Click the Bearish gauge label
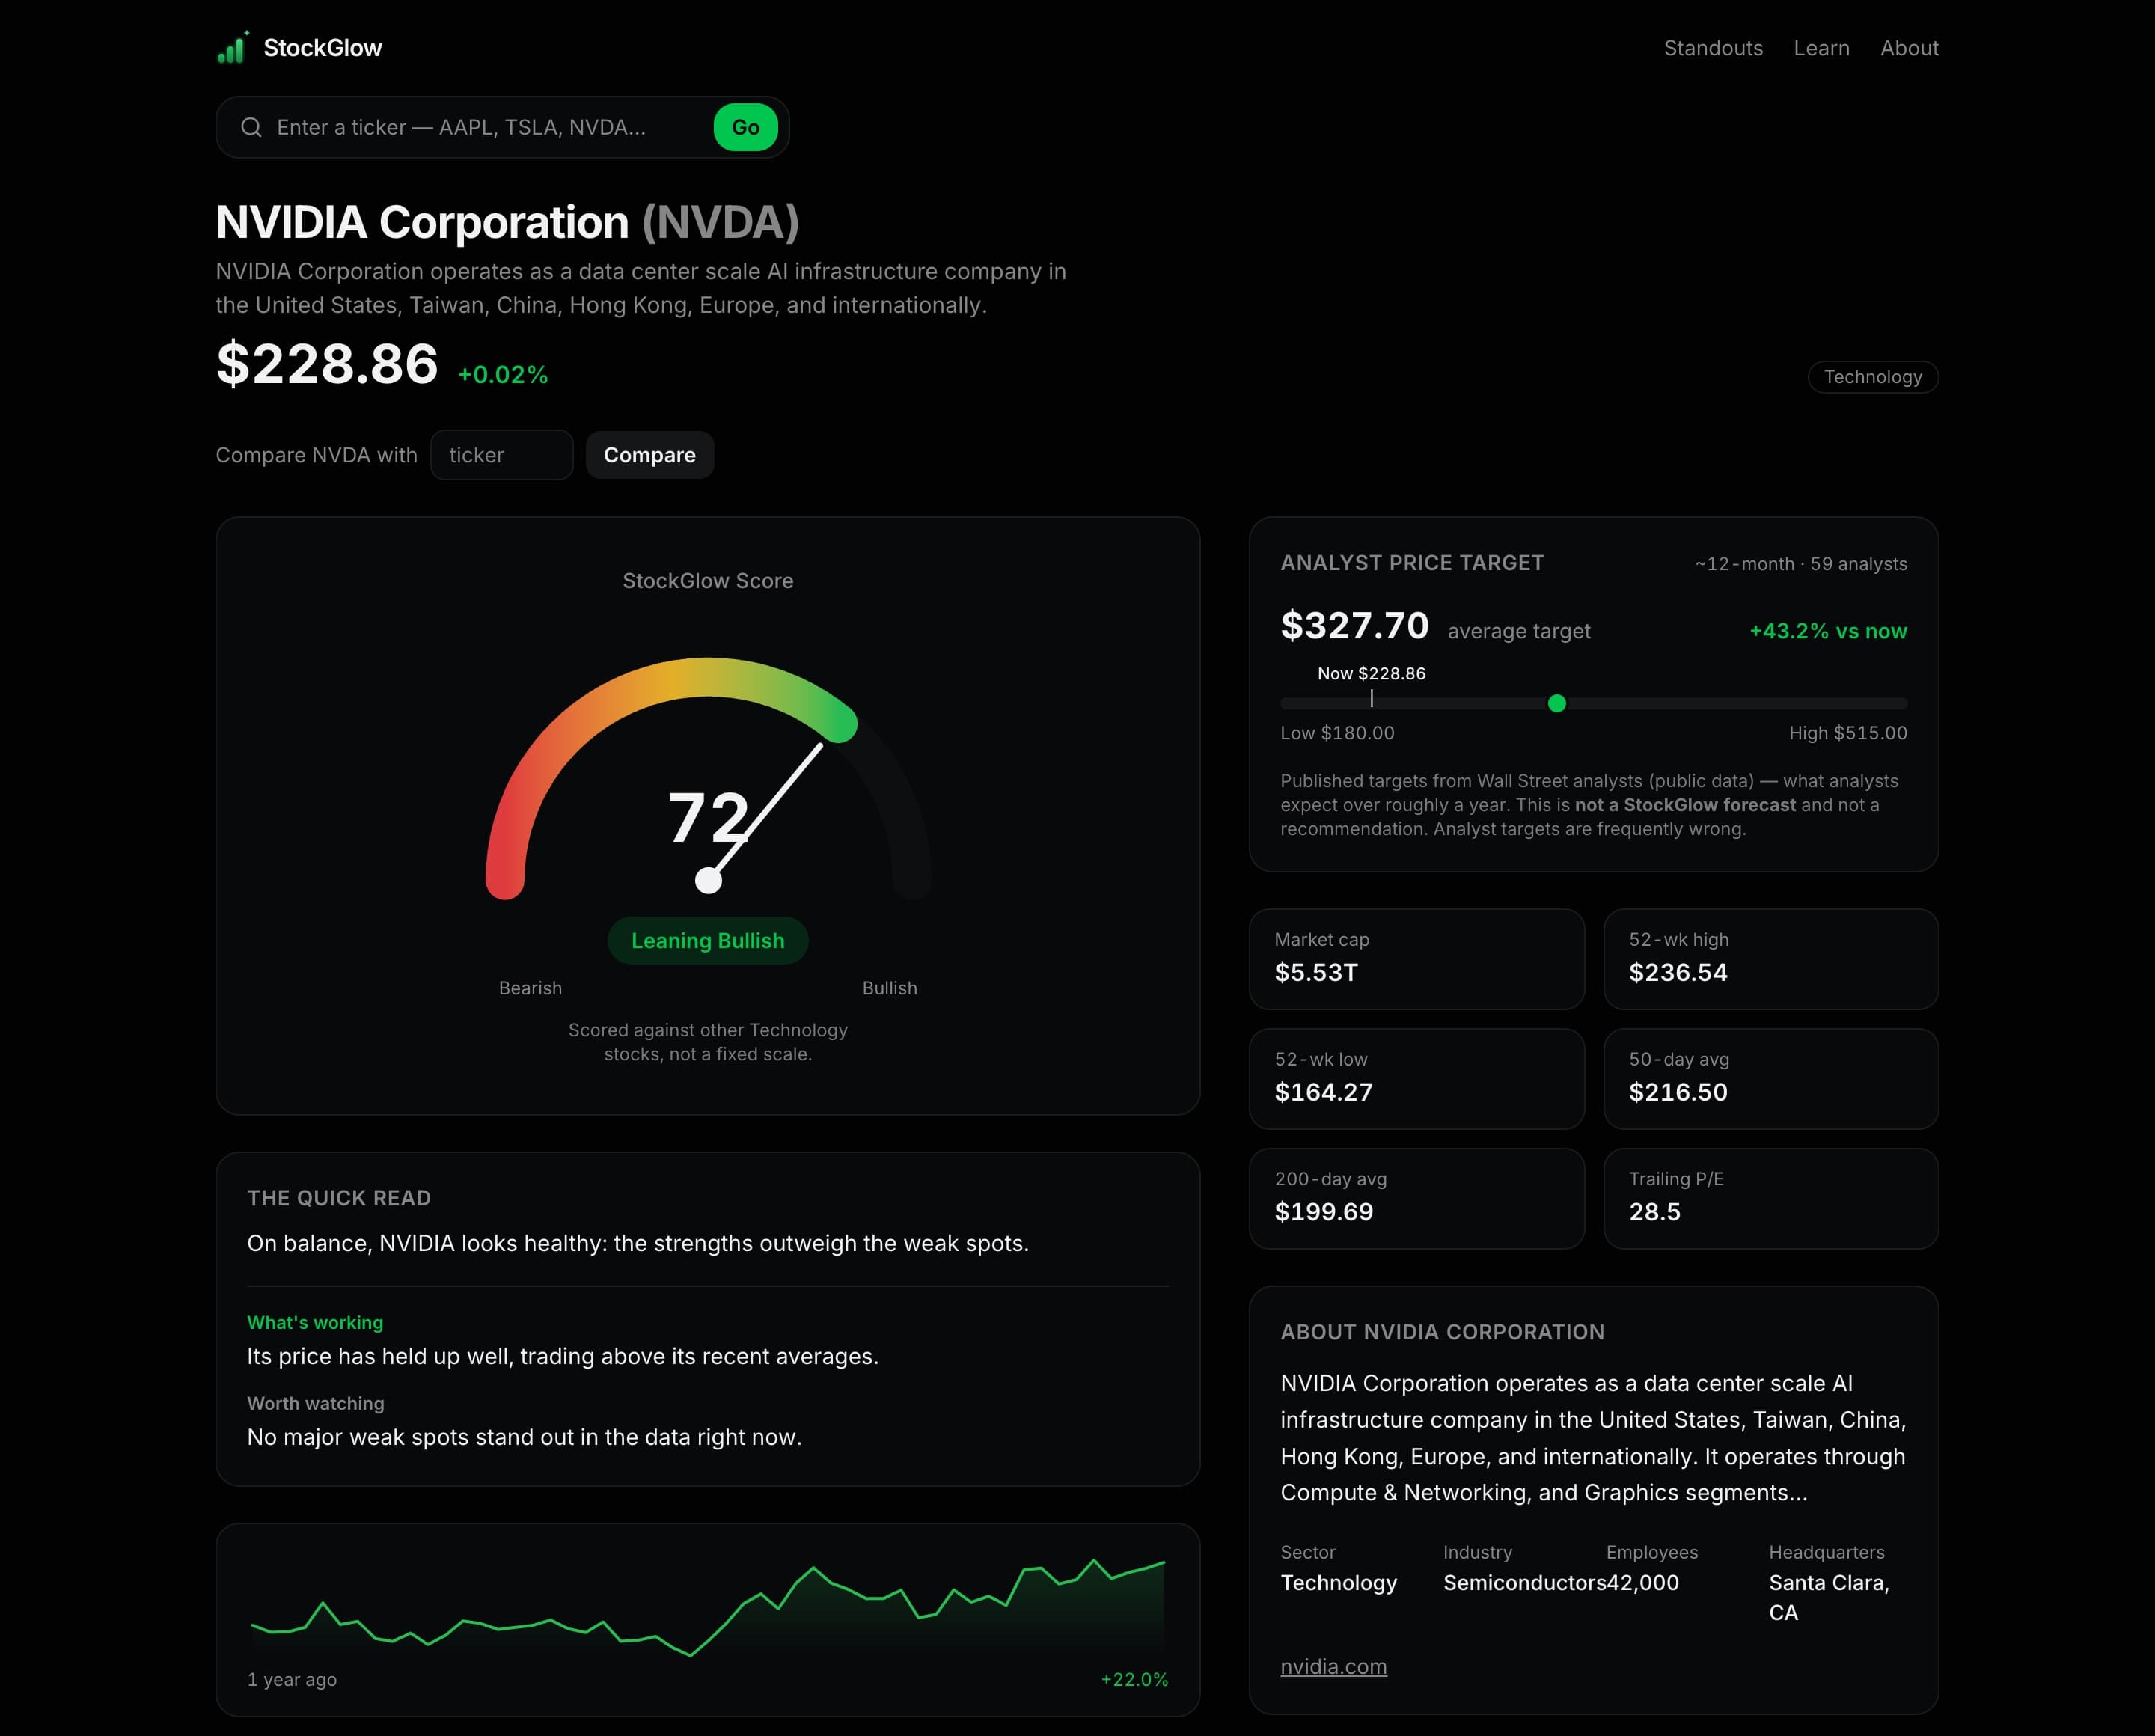This screenshot has height=1736, width=2155. [530, 988]
